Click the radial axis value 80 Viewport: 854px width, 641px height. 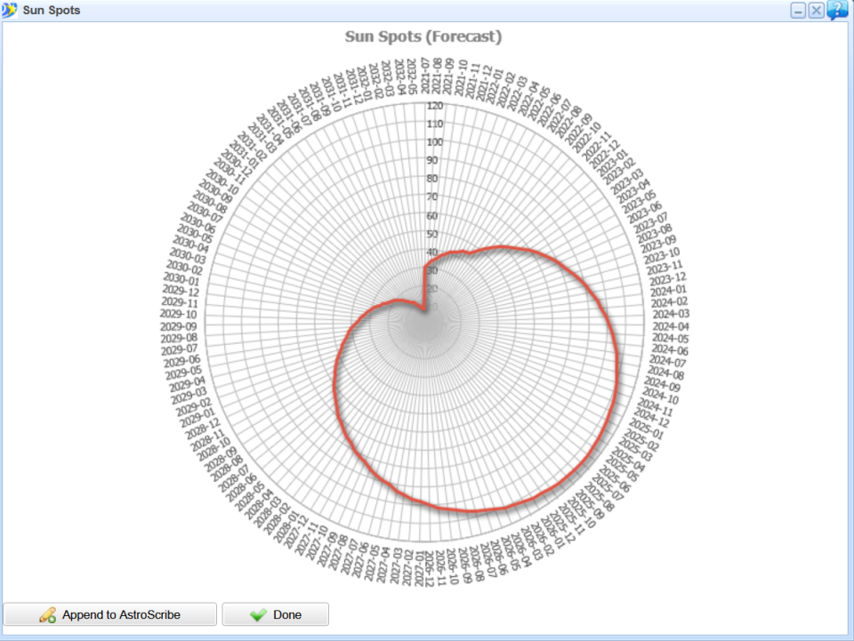pos(432,179)
